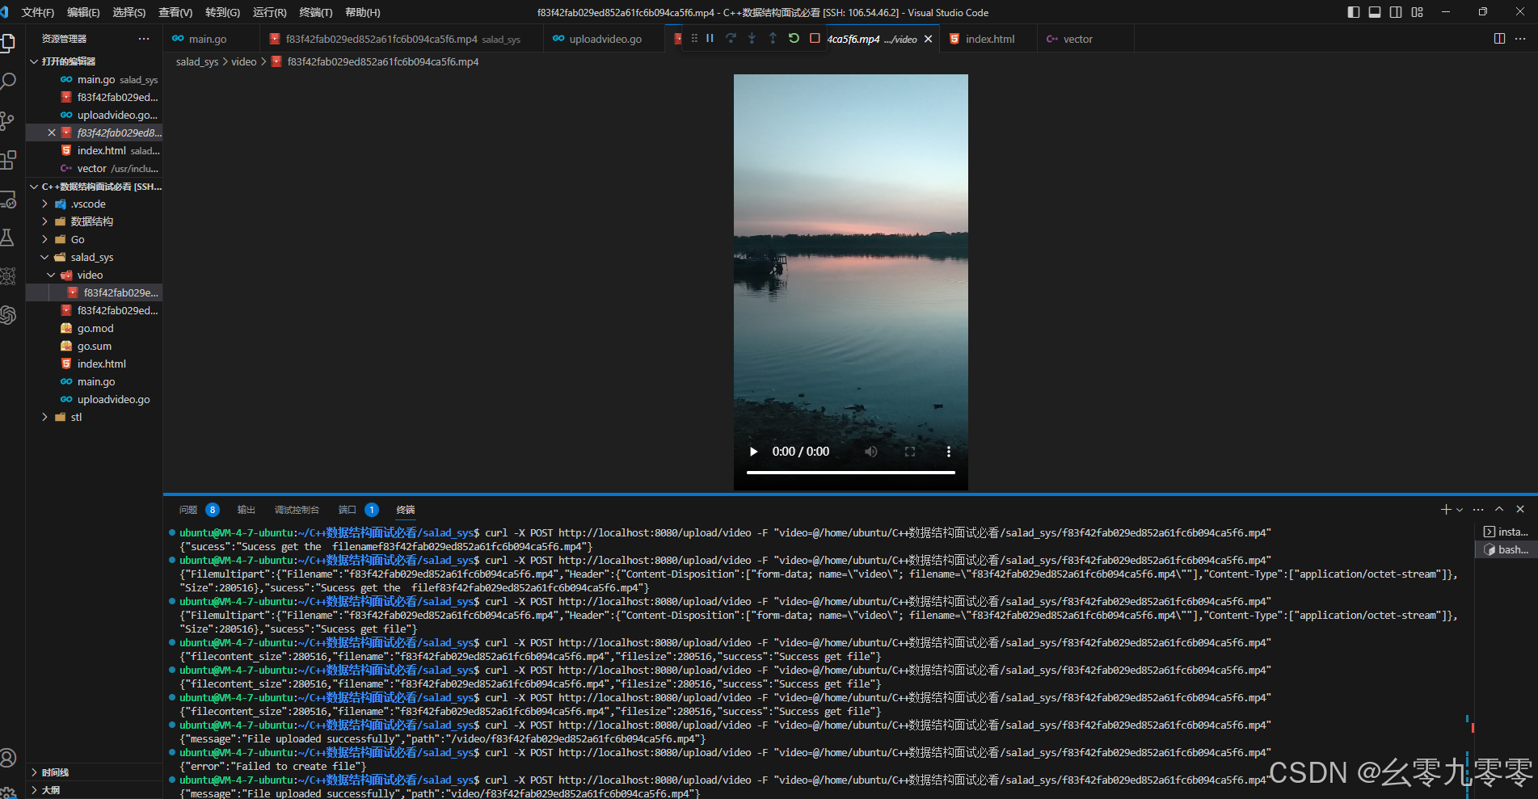Screen dimensions: 1538x799
Task: Grab the debug toolbar drag handle
Action: click(x=694, y=38)
